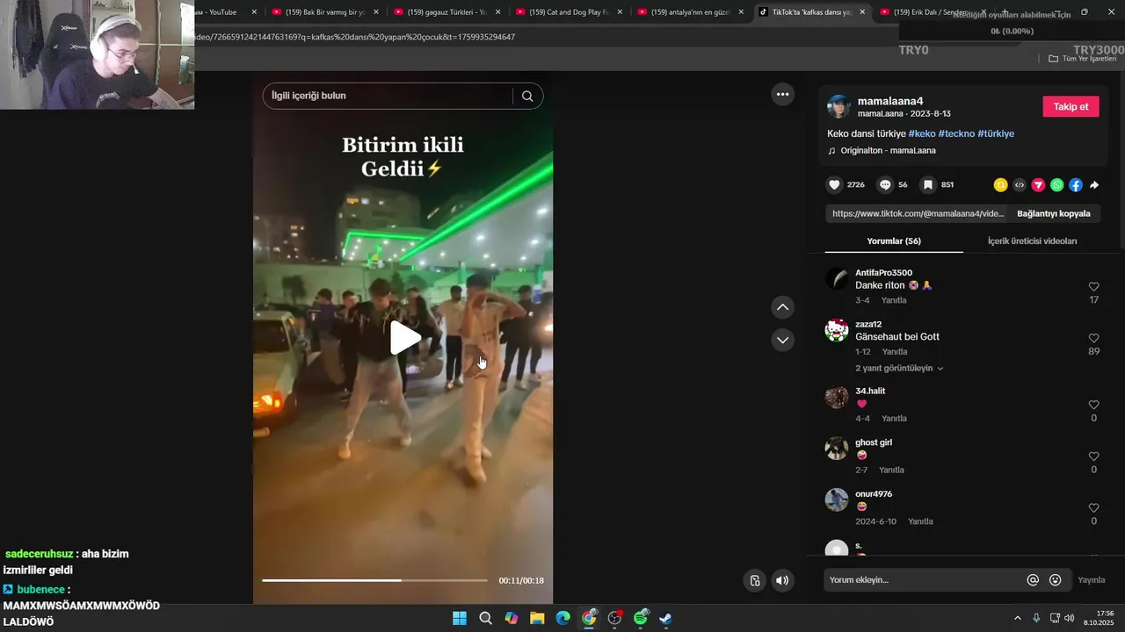Send to friends with the pink arrow icon
The width and height of the screenshot is (1125, 632).
coord(1038,185)
